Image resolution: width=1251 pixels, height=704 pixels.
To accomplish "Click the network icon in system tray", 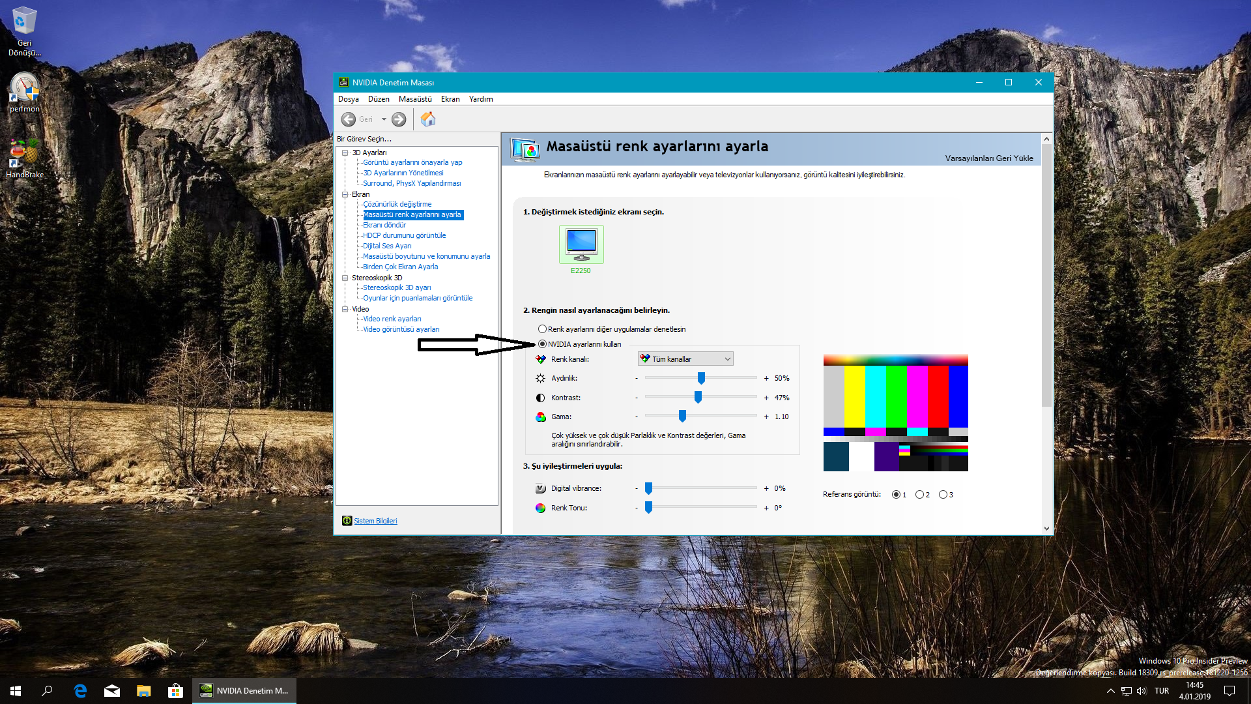I will click(1126, 691).
